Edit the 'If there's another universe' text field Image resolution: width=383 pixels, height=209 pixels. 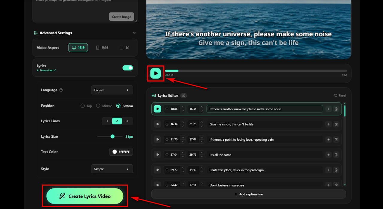click(x=265, y=109)
